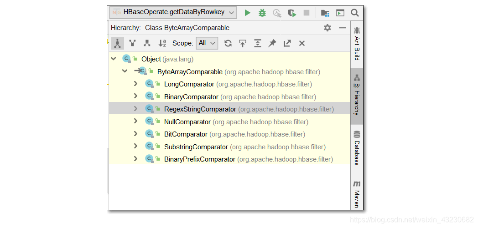Select the BinaryPrefixComparator row
The height and width of the screenshot is (228, 478).
pos(229,159)
